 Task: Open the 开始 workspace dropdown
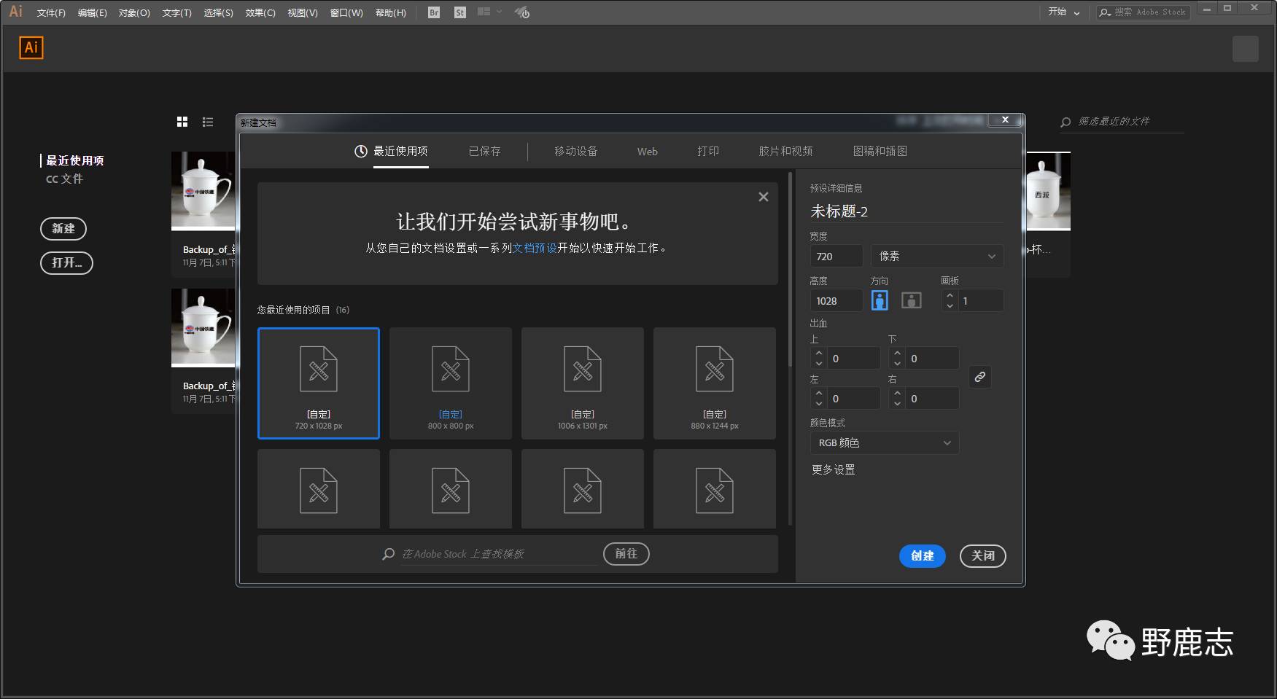coord(1063,12)
